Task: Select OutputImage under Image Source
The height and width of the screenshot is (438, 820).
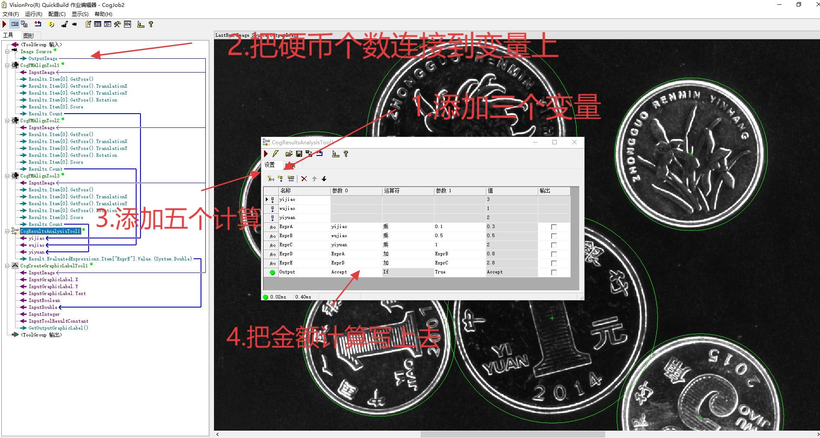Action: 43,58
